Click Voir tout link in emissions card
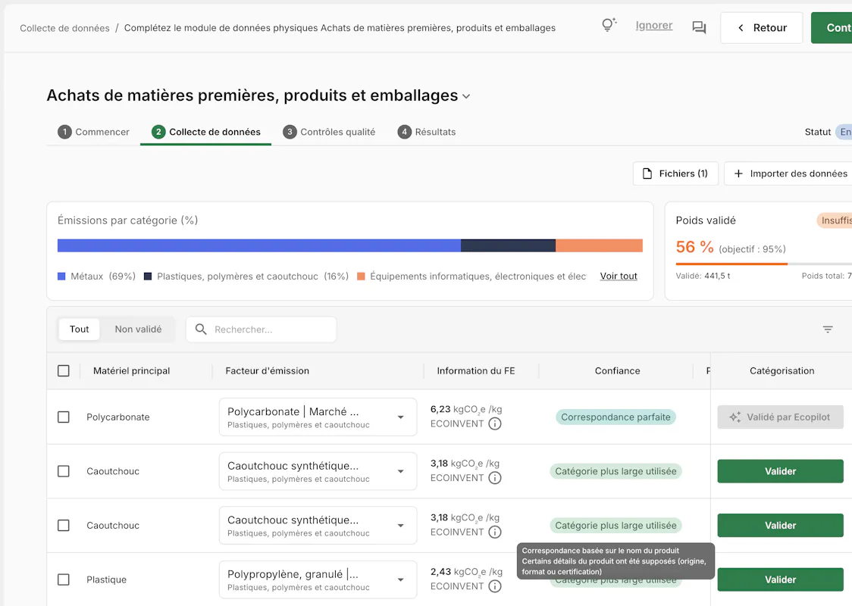This screenshot has height=606, width=852. tap(619, 276)
